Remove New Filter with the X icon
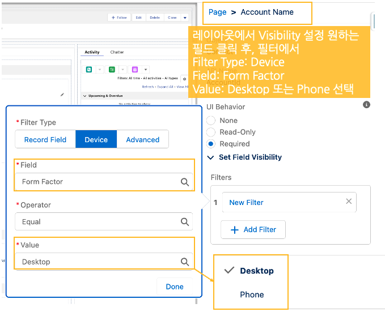Image resolution: width=385 pixels, height=312 pixels. pyautogui.click(x=349, y=202)
